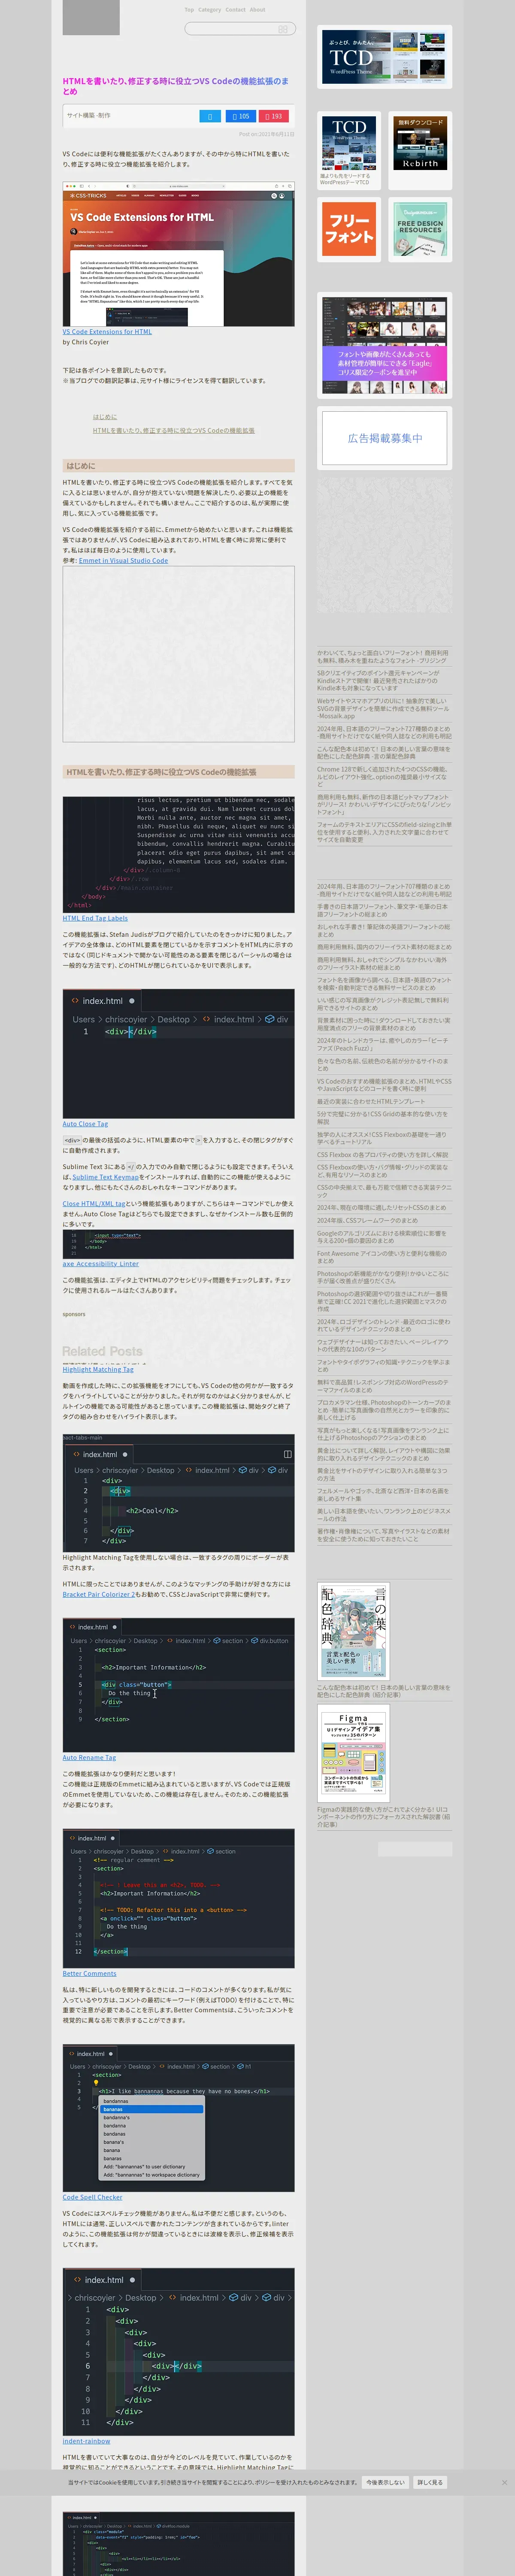Open the Bracket Pair Colorizer 2 link
Screen dimensions: 515x2576
point(99,1595)
